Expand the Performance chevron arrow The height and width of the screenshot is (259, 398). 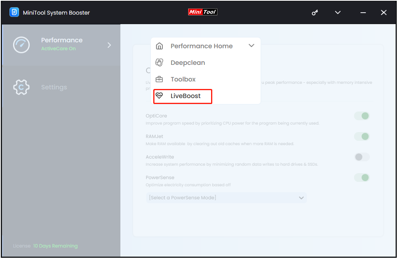pyautogui.click(x=109, y=45)
